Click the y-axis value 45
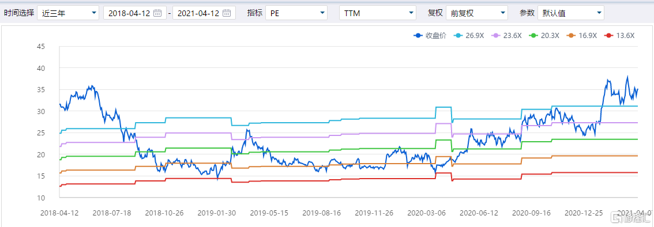Viewport: 654px width, 227px height. click(x=41, y=46)
